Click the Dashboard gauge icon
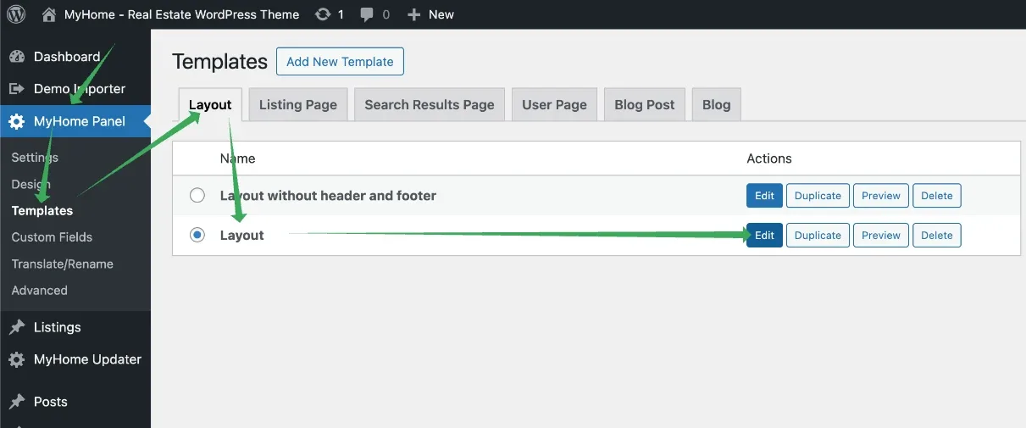Viewport: 1026px width, 428px height. 16,57
